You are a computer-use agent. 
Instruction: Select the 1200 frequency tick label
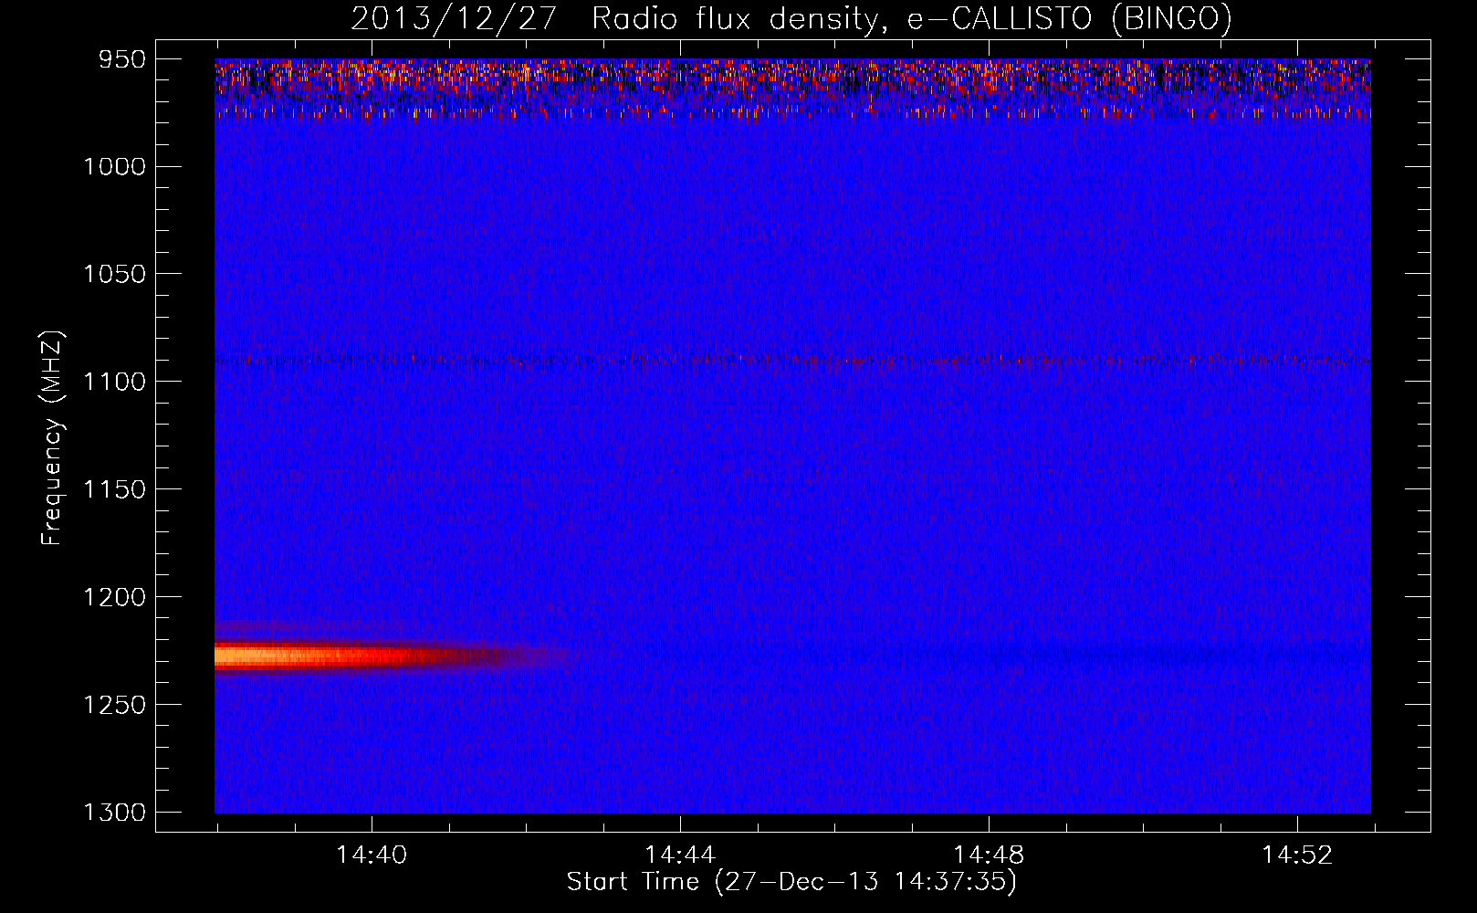coord(113,597)
